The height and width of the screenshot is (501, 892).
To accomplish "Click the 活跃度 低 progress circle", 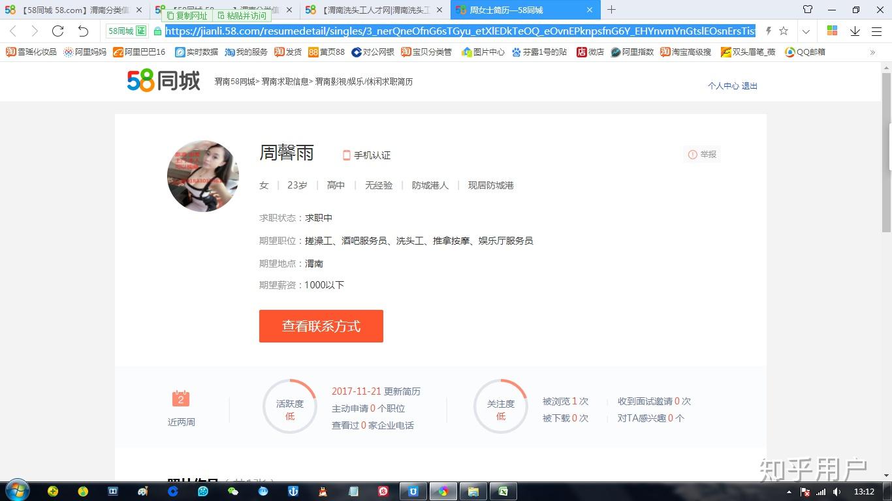I will click(x=290, y=406).
